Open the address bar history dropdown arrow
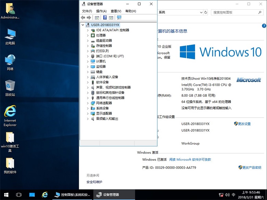The width and height of the screenshot is (267, 200). tap(200, 12)
